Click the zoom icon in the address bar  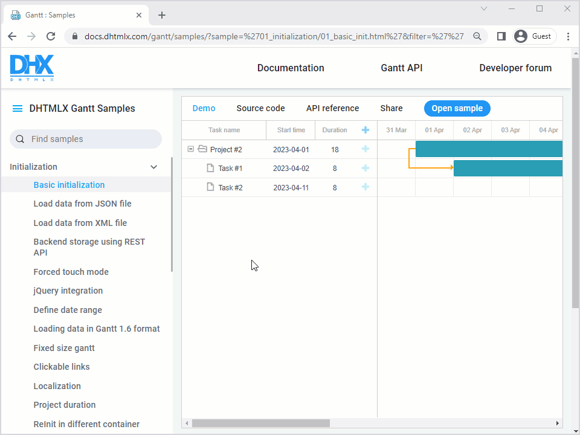(x=477, y=36)
